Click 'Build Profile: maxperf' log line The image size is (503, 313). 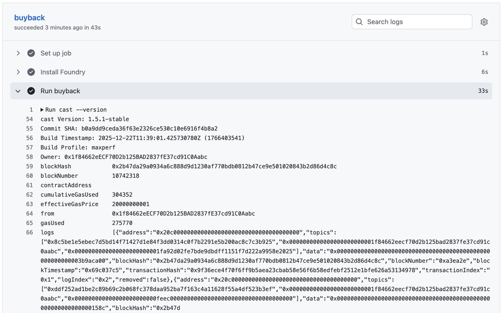click(x=78, y=148)
